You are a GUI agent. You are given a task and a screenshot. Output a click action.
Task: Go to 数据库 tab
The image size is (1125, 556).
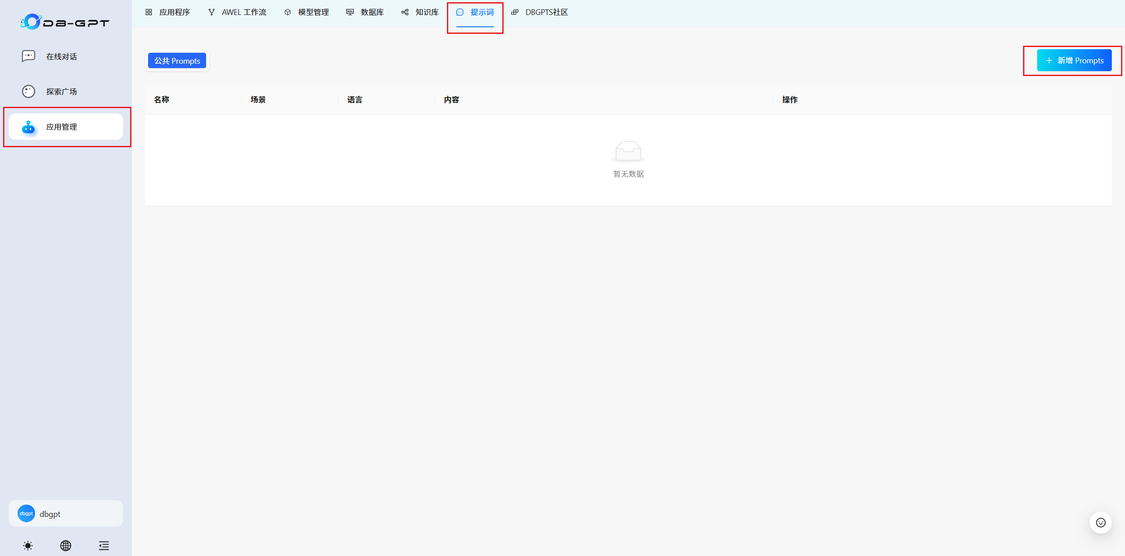[365, 12]
